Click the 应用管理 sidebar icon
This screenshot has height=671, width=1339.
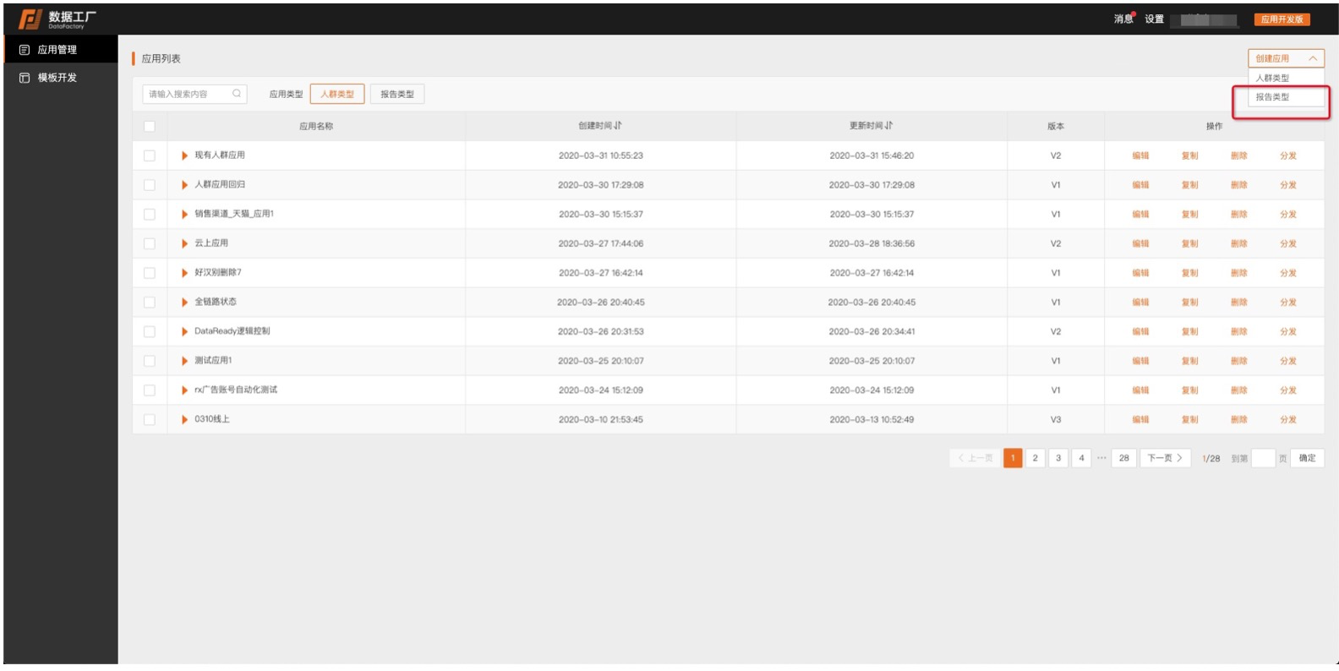(x=25, y=50)
